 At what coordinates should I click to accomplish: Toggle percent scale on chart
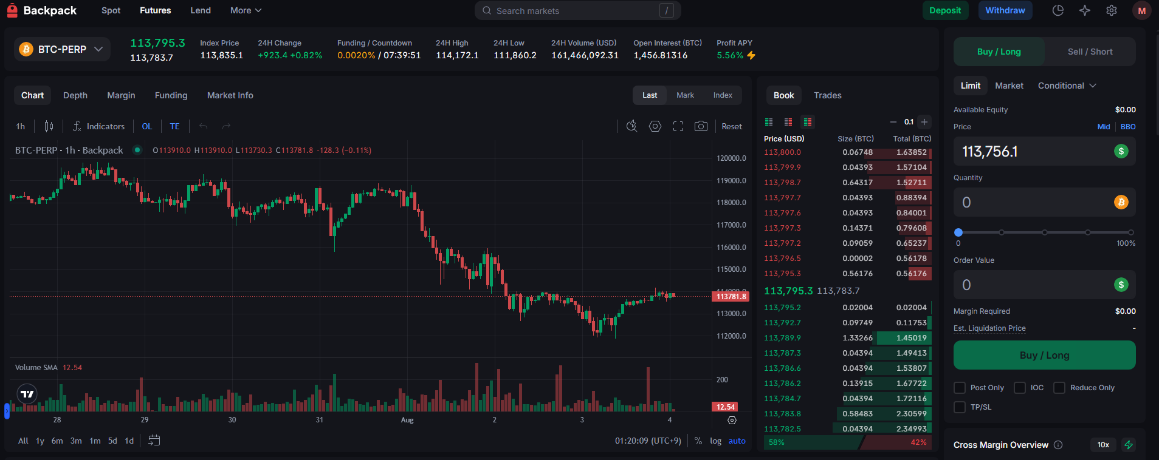[x=698, y=441]
